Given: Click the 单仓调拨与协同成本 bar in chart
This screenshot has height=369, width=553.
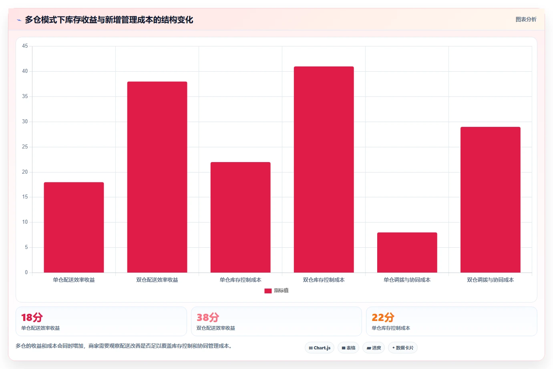Looking at the screenshot, I should (x=407, y=253).
